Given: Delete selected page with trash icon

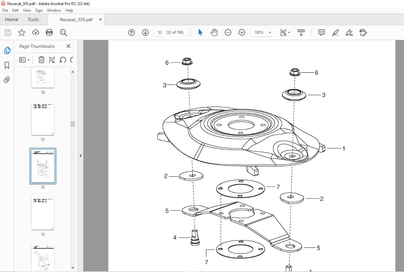Looking at the screenshot, I should click(41, 60).
